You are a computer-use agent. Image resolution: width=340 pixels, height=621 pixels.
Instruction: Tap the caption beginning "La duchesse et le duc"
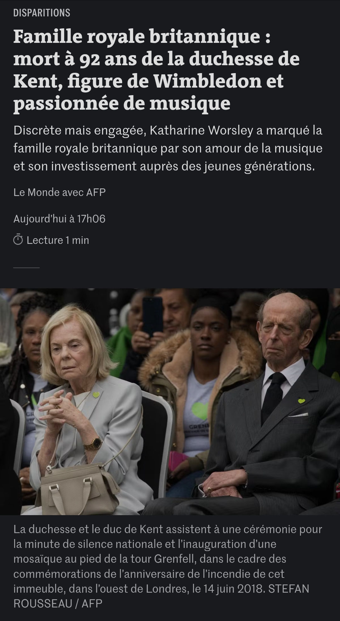click(168, 566)
